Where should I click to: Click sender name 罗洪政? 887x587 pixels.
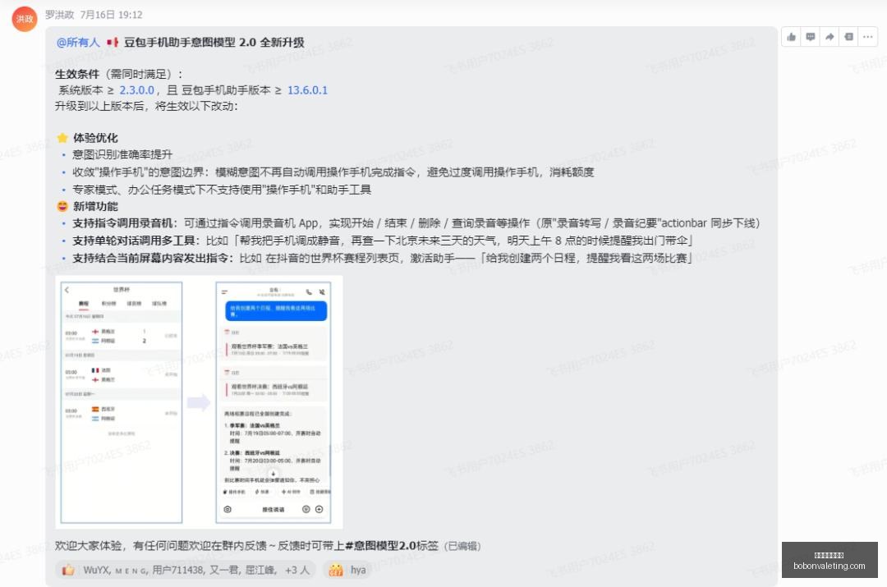coord(59,15)
